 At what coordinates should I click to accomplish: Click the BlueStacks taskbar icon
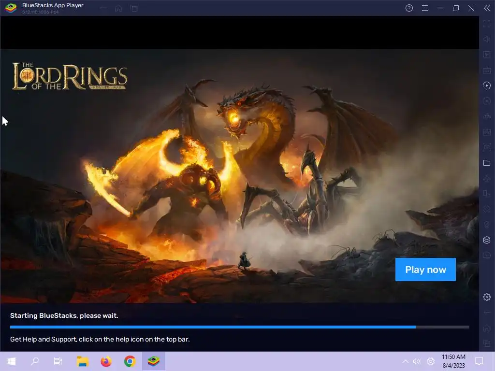(x=153, y=361)
